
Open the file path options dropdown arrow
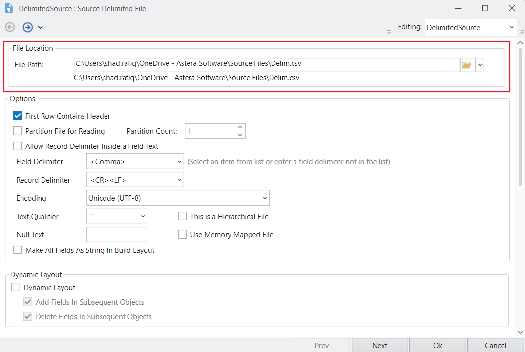coord(480,65)
